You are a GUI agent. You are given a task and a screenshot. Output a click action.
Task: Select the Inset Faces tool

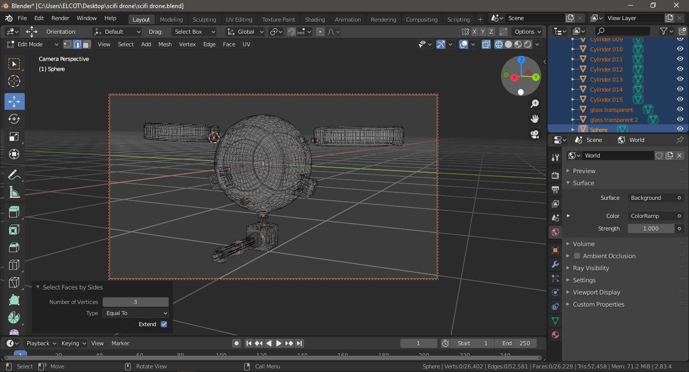[x=14, y=230]
